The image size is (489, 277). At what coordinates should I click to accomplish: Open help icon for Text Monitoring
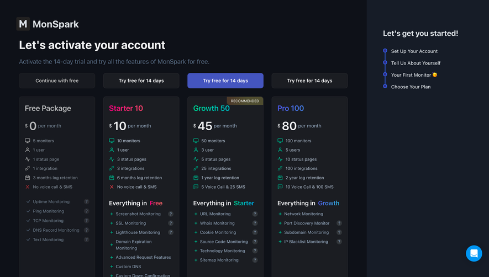pos(86,239)
